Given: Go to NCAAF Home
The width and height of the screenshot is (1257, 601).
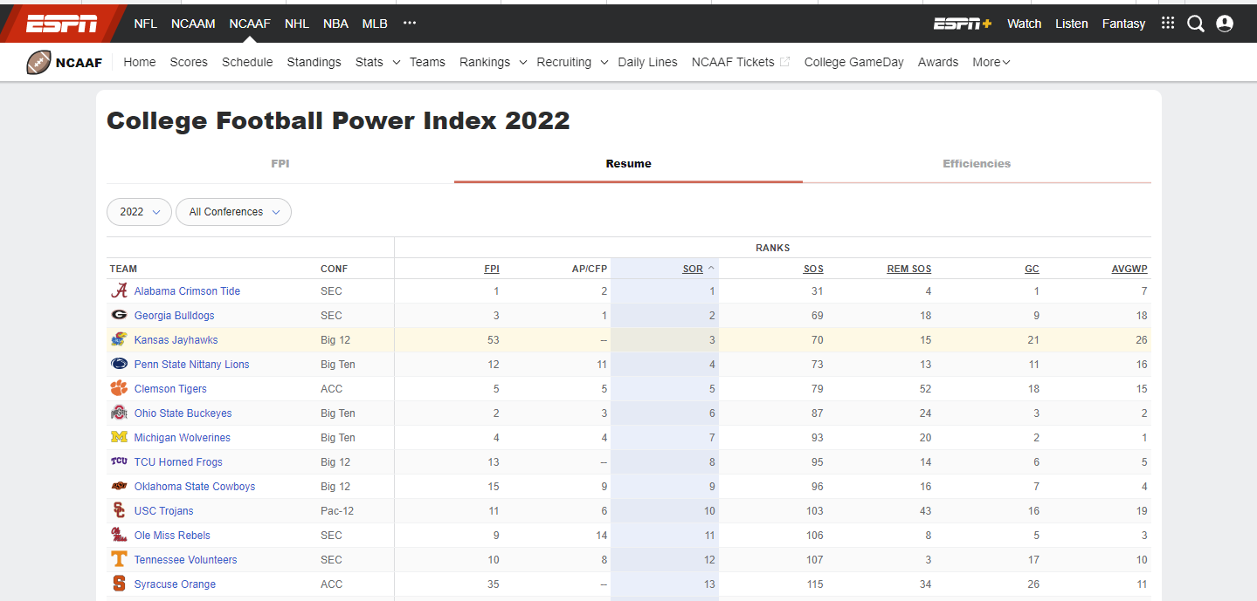Looking at the screenshot, I should point(140,62).
